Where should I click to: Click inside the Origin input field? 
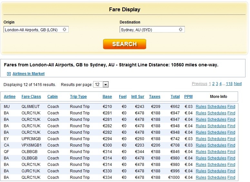point(32,30)
